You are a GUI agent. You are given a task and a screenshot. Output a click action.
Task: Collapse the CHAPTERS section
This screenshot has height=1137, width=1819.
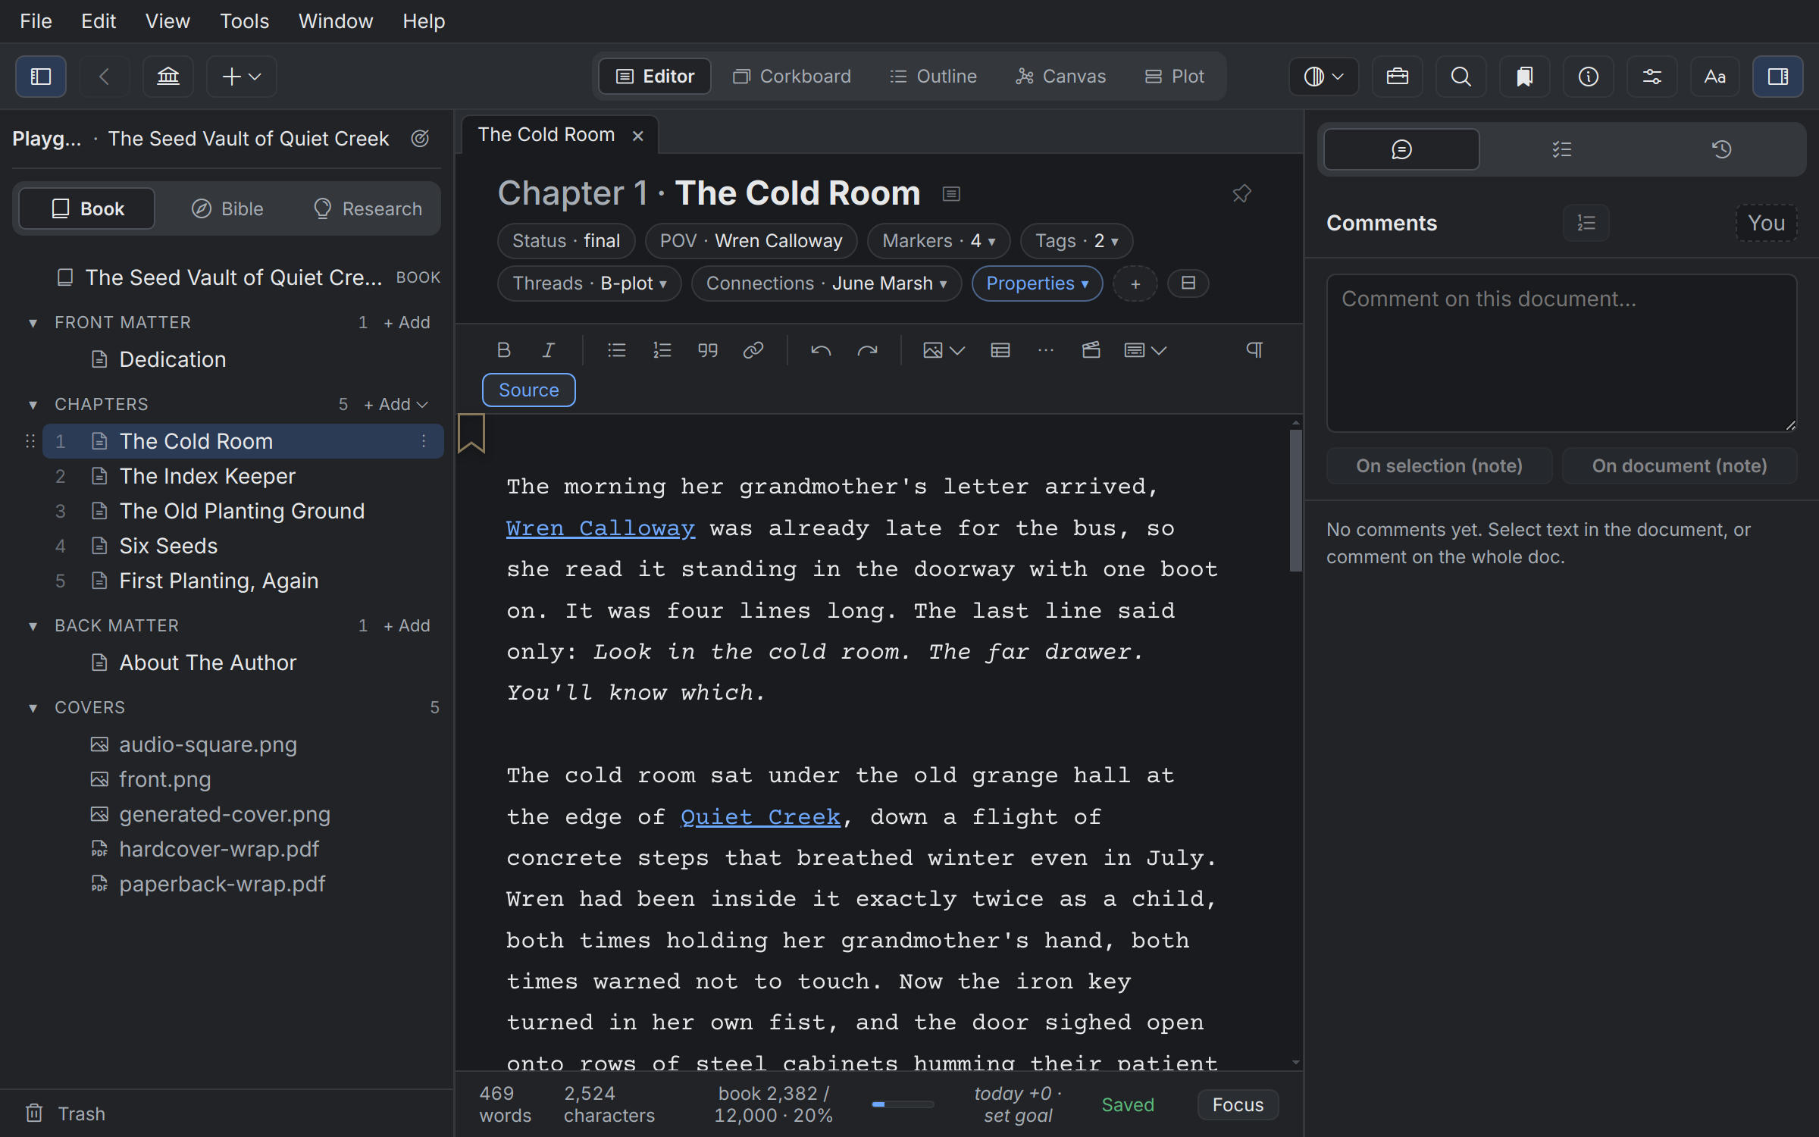coord(33,405)
